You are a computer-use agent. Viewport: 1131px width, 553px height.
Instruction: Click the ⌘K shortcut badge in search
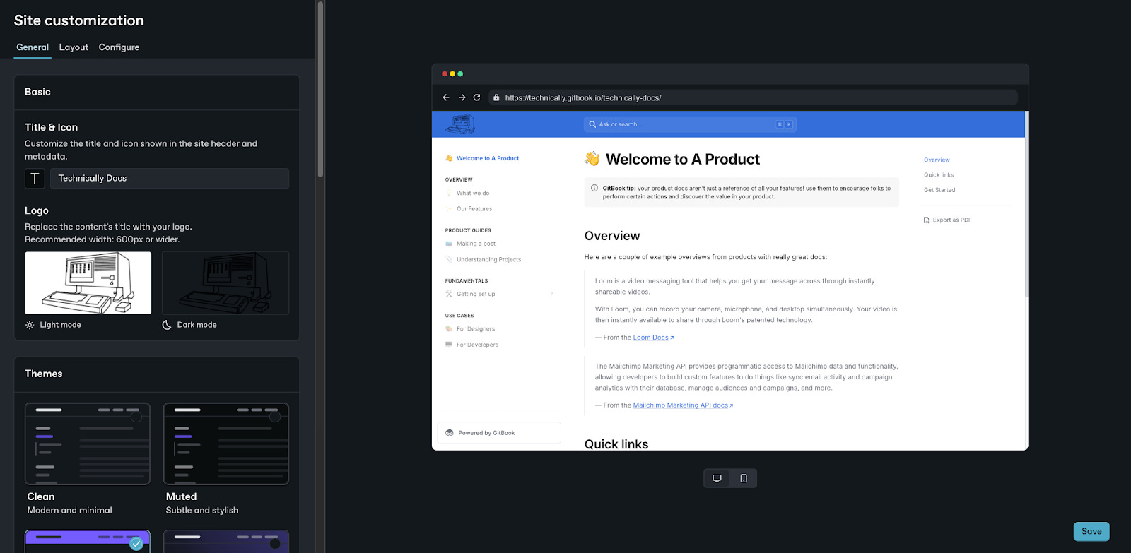(x=784, y=124)
